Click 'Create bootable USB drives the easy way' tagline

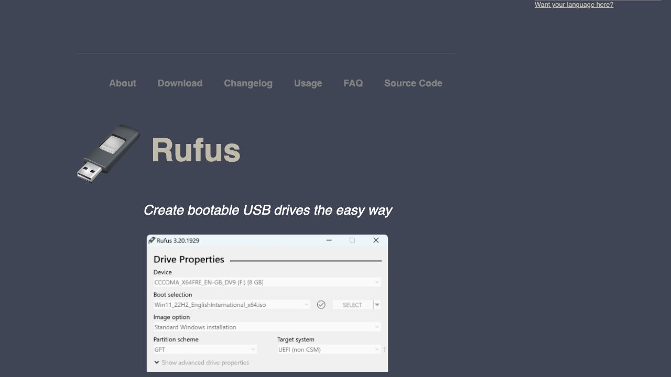click(x=268, y=210)
